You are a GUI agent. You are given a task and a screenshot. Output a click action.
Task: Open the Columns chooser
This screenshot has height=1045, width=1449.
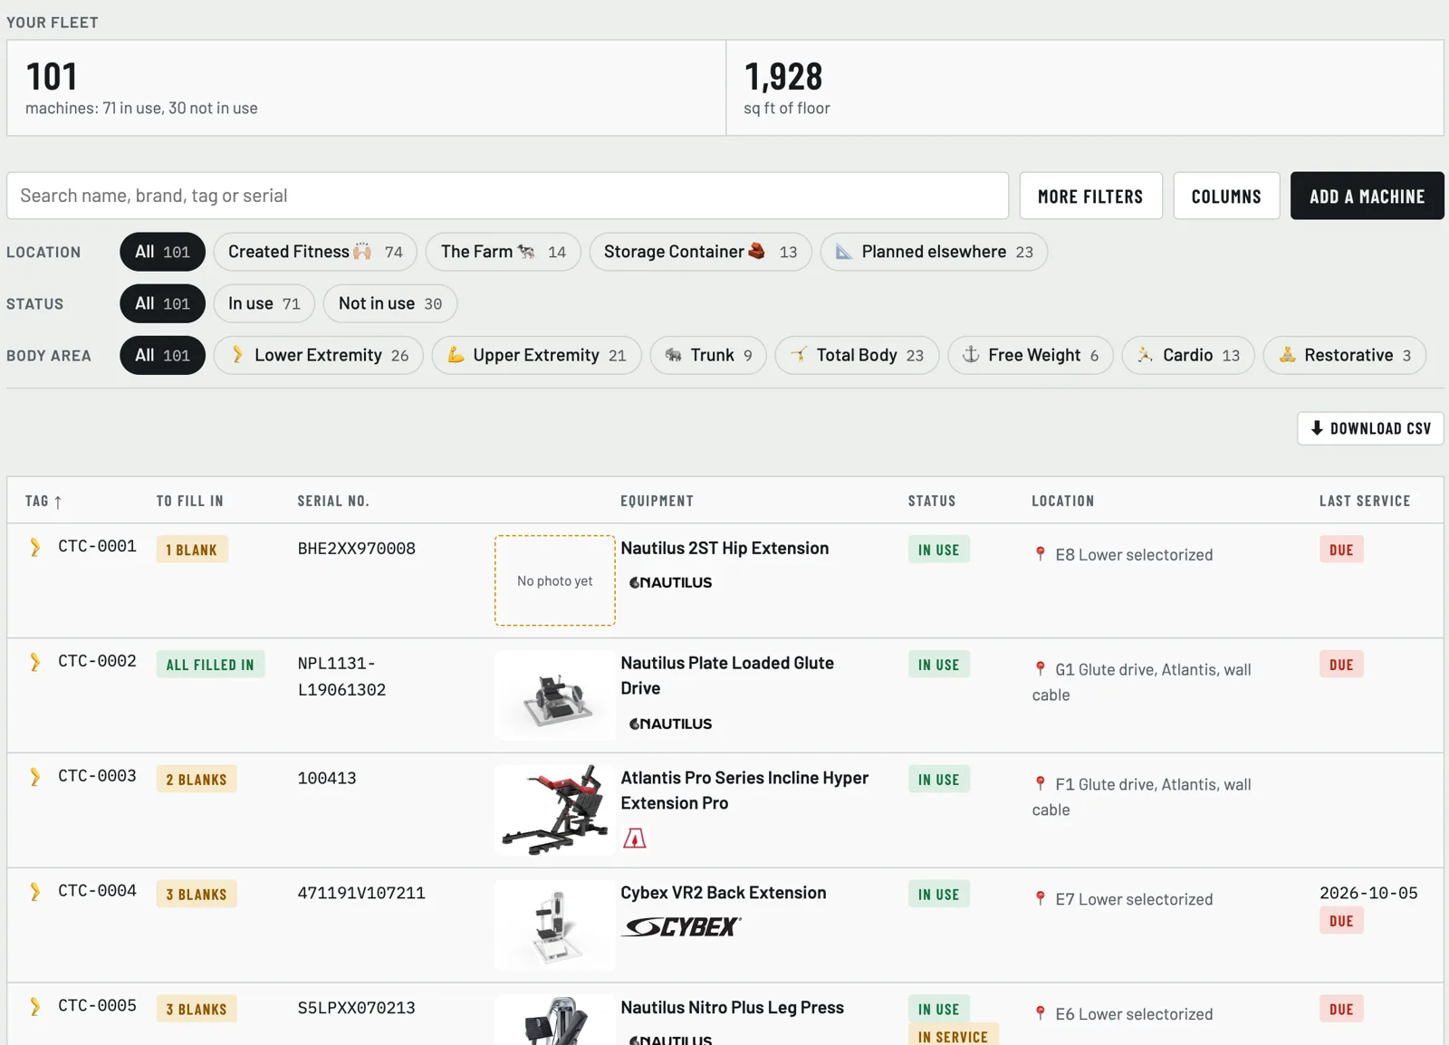[1226, 196]
